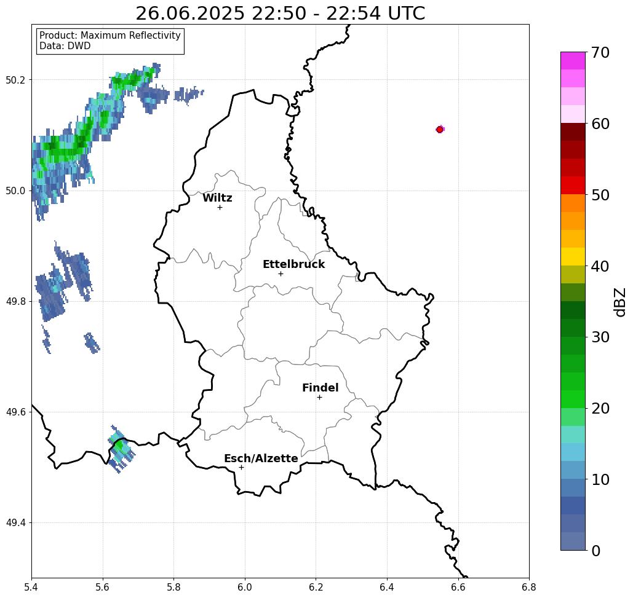Click the colorbar tick label 10
This screenshot has width=633, height=598.
pyautogui.click(x=600, y=479)
